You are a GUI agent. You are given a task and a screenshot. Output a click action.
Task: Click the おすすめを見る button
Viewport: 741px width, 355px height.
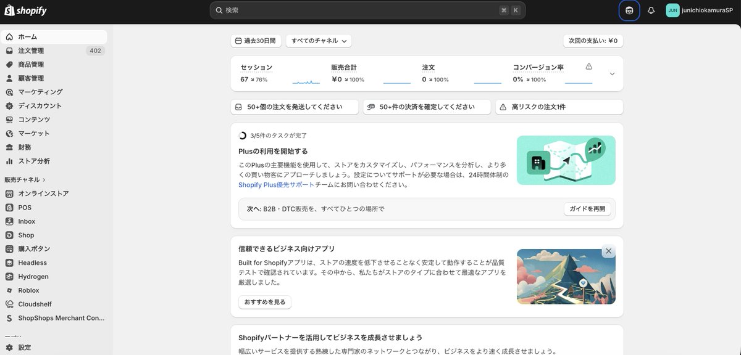265,302
